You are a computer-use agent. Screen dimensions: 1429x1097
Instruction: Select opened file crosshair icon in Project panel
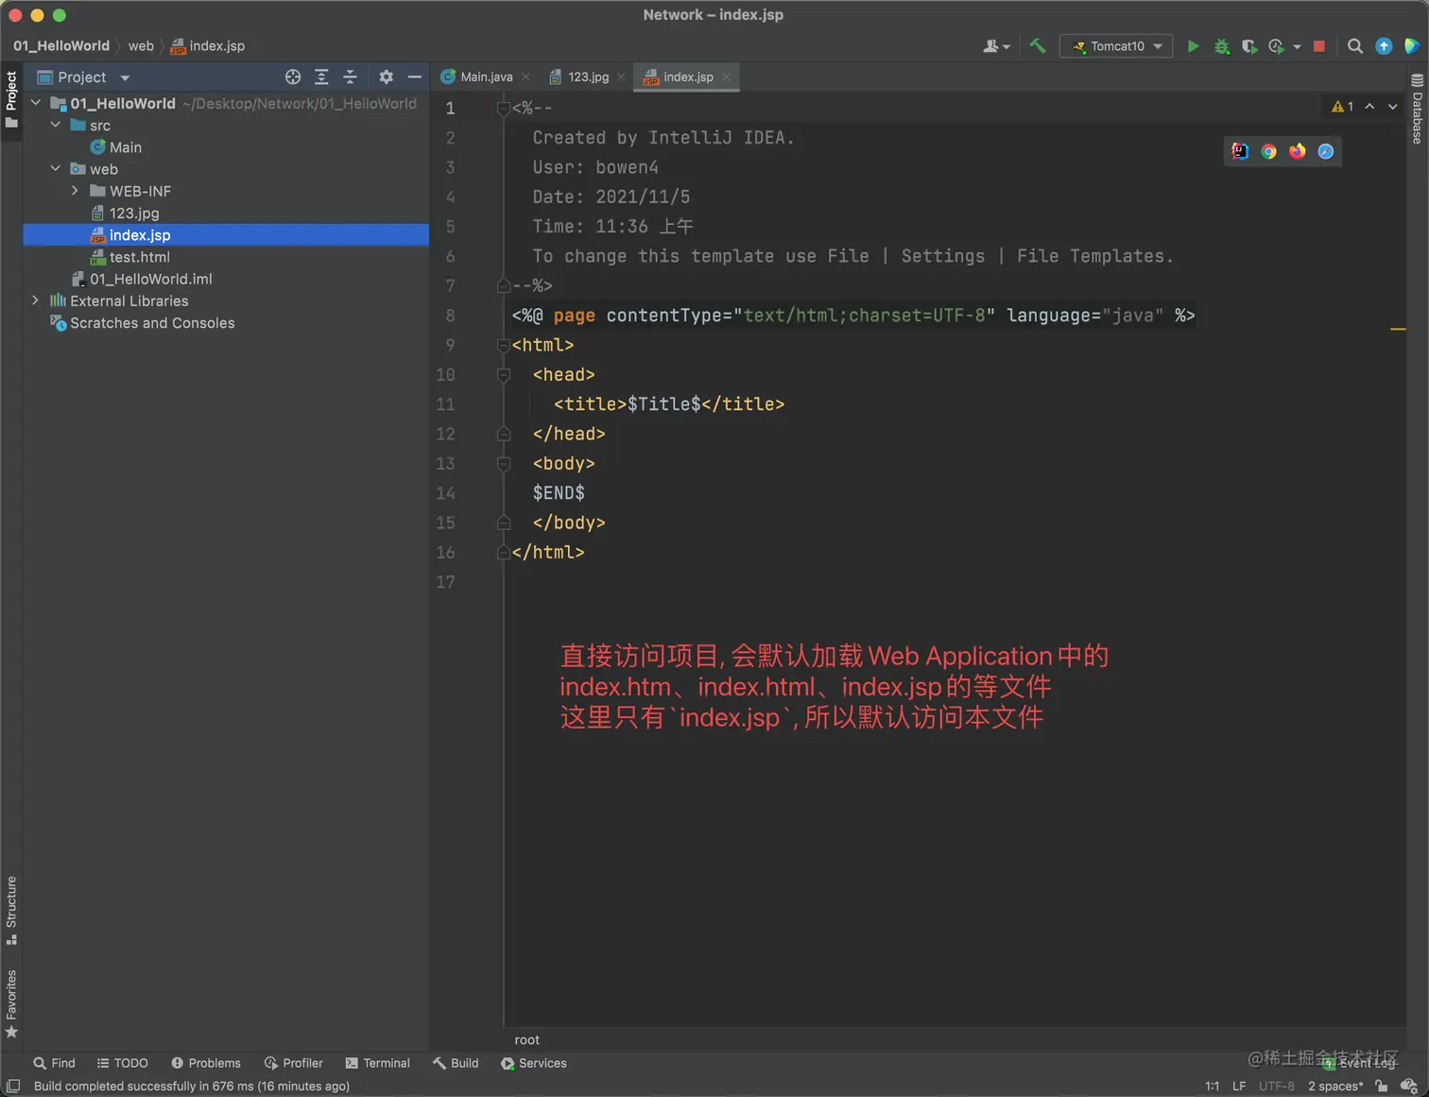(x=293, y=77)
